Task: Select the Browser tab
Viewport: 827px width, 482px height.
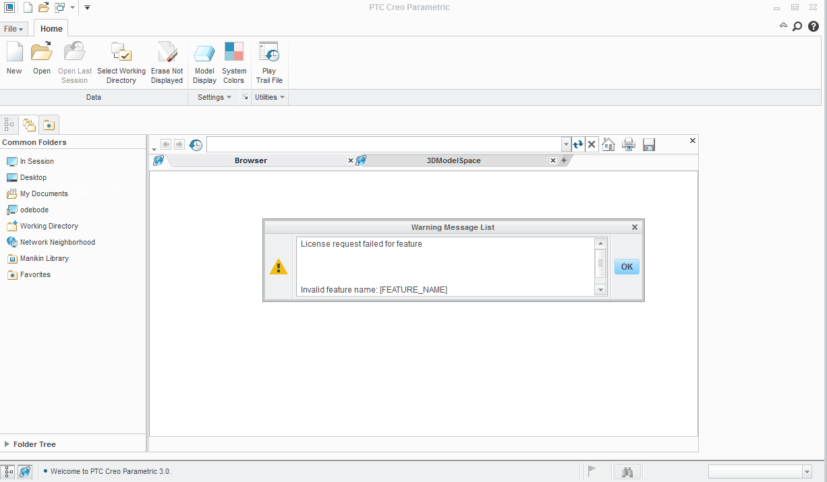Action: point(251,160)
